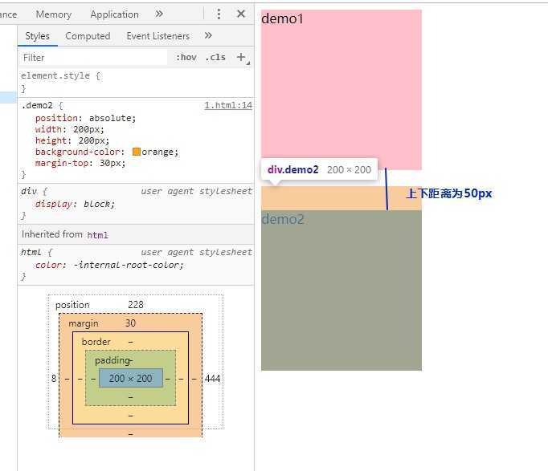Click the margin top value 30 in box model
Image resolution: width=548 pixels, height=471 pixels.
click(130, 323)
